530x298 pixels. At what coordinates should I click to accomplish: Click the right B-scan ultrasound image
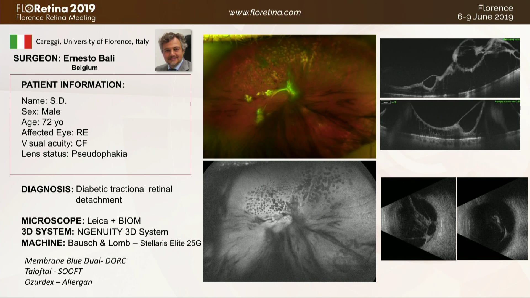(492, 219)
